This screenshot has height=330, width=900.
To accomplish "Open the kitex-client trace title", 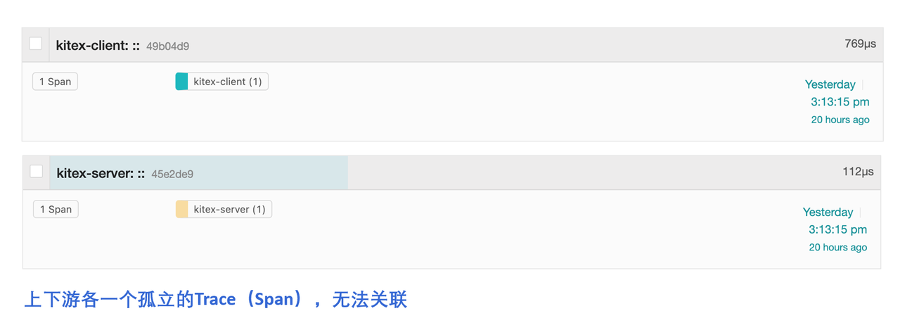I will coord(98,46).
